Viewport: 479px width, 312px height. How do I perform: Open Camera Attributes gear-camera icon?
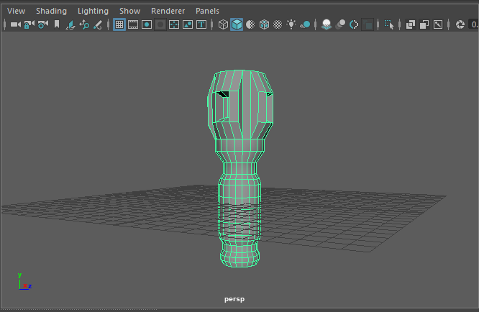tap(43, 24)
